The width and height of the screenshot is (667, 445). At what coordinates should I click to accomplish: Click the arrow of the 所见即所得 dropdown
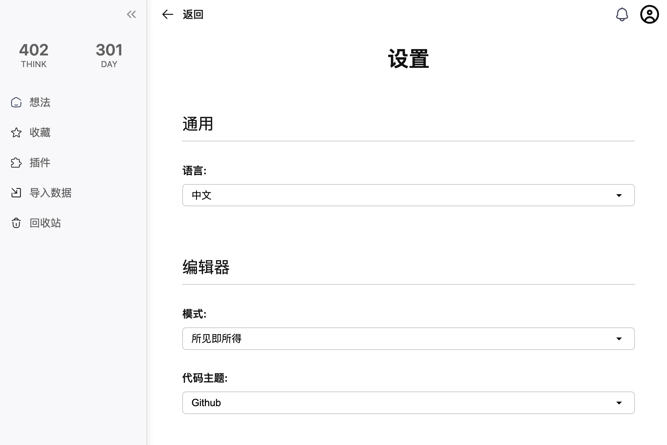619,339
